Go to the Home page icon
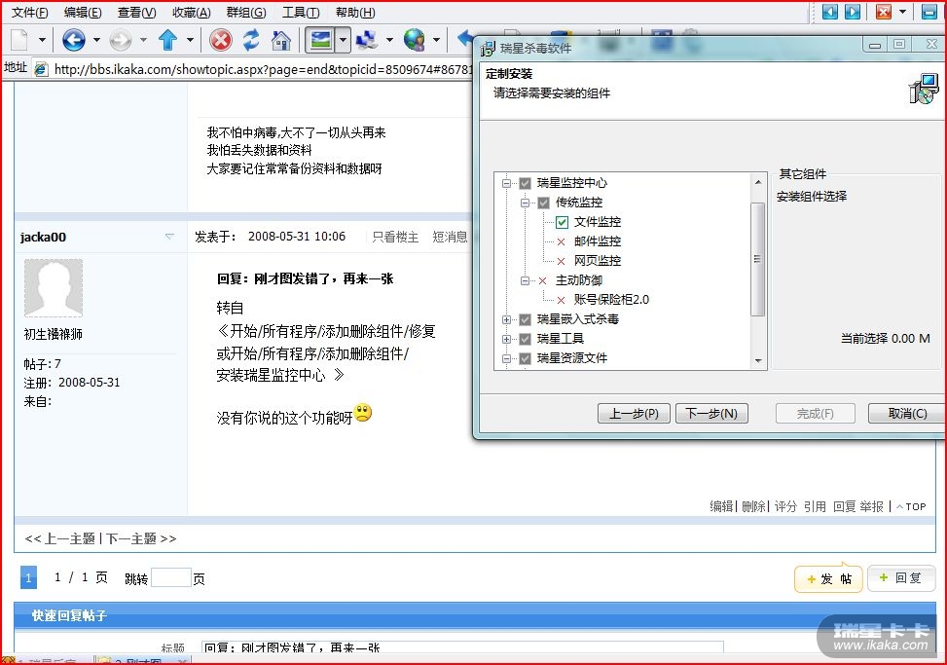 281,41
